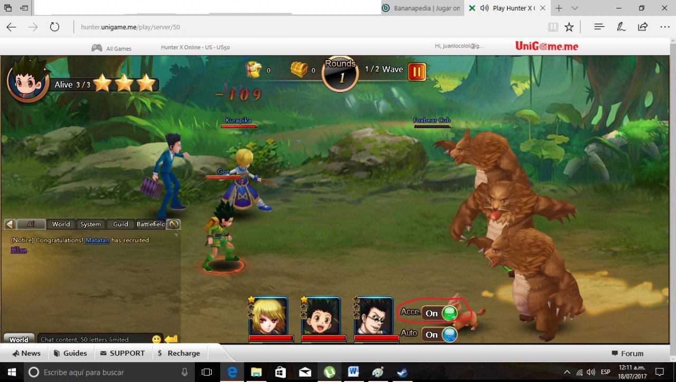Click the Rounds counter badge
676x382 pixels.
point(341,73)
